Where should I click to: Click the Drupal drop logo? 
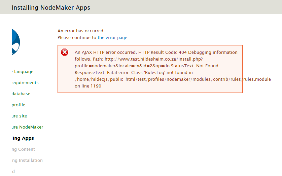pos(16,42)
